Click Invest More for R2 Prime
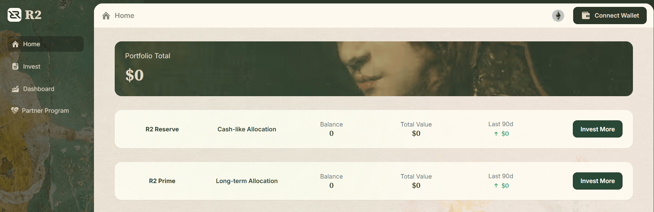Image resolution: width=654 pixels, height=212 pixels. point(597,181)
